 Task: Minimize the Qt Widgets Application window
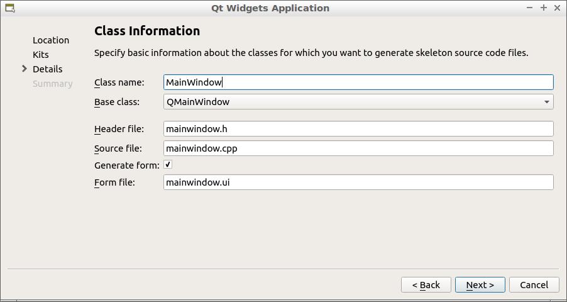click(530, 8)
